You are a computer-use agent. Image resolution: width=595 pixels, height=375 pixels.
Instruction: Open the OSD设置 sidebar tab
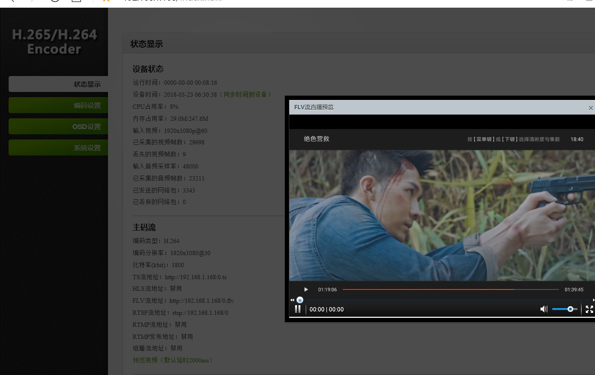tap(58, 127)
